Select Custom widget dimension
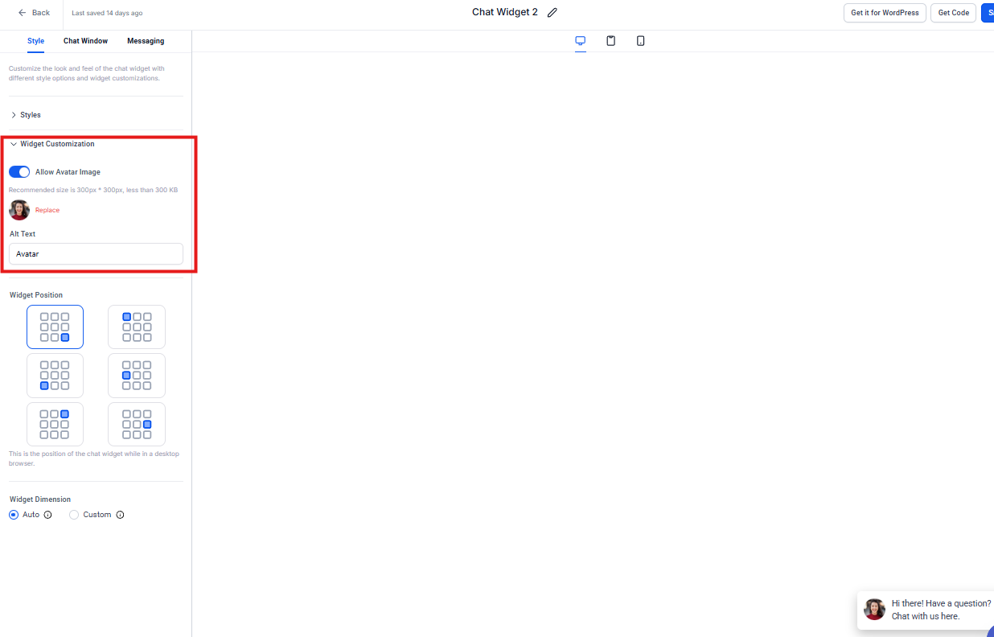994x637 pixels. click(x=74, y=515)
